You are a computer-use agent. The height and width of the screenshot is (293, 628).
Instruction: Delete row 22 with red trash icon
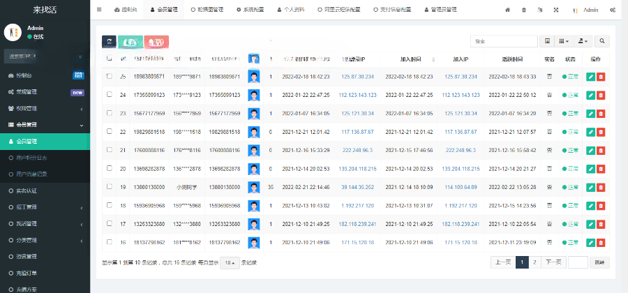pyautogui.click(x=600, y=132)
